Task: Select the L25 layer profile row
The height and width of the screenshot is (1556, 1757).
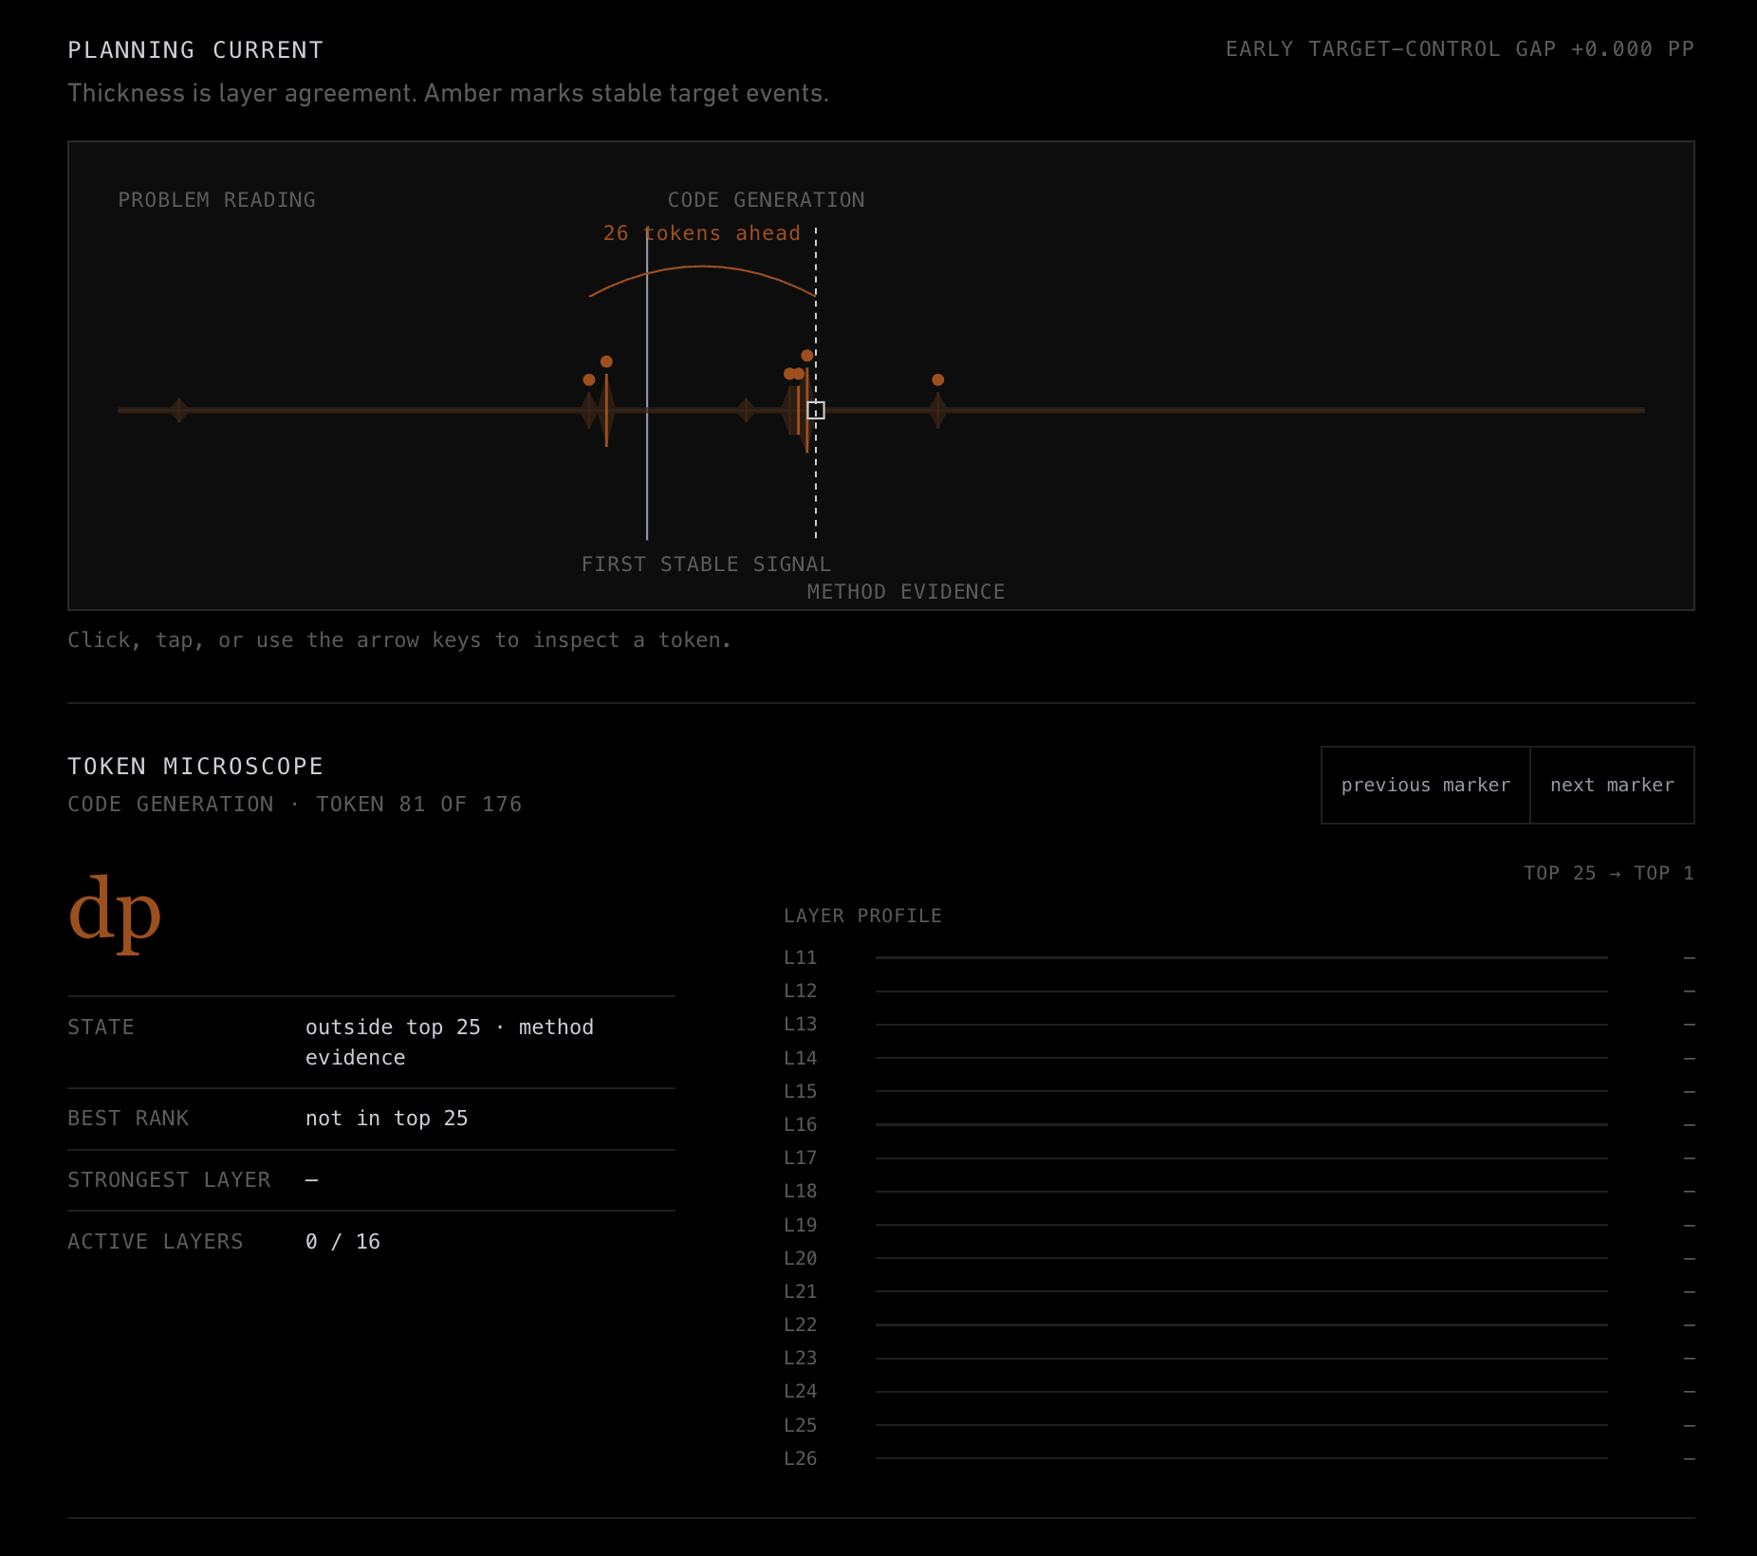Action: [x=1239, y=1425]
